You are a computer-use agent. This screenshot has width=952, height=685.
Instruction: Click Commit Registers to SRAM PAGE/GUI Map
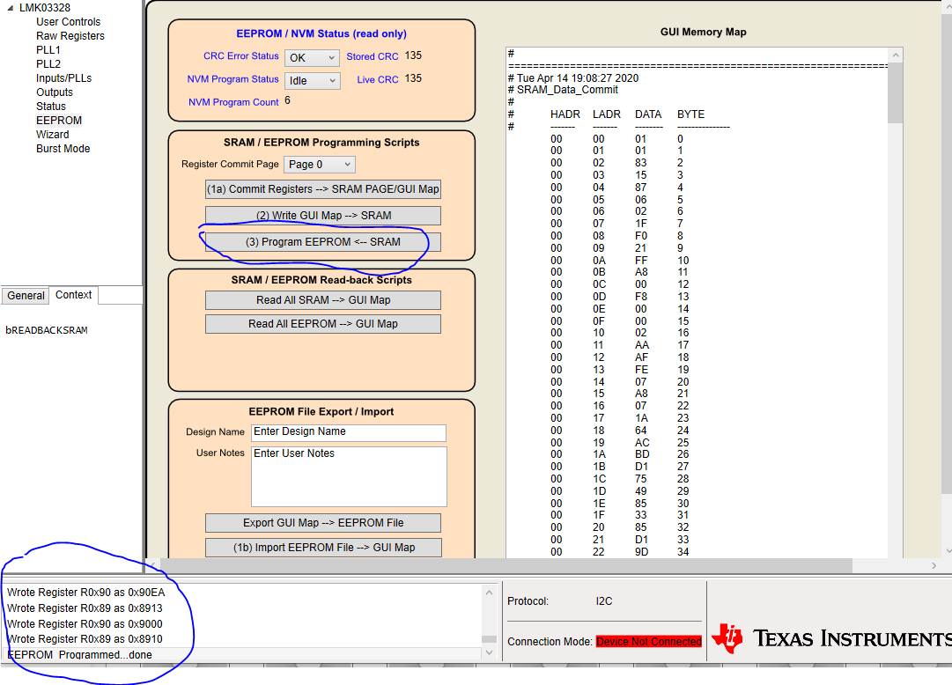(323, 189)
